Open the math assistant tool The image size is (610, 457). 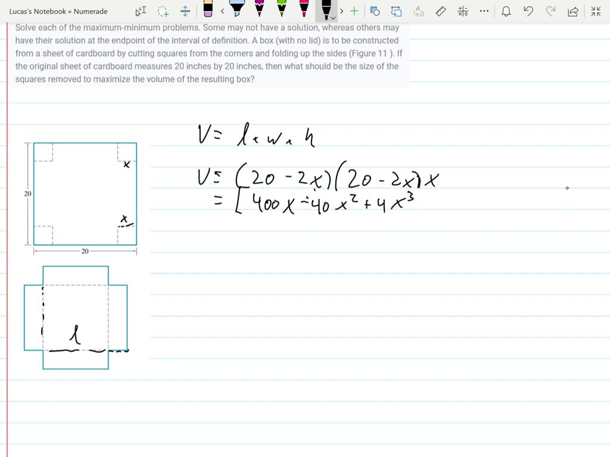tap(462, 11)
